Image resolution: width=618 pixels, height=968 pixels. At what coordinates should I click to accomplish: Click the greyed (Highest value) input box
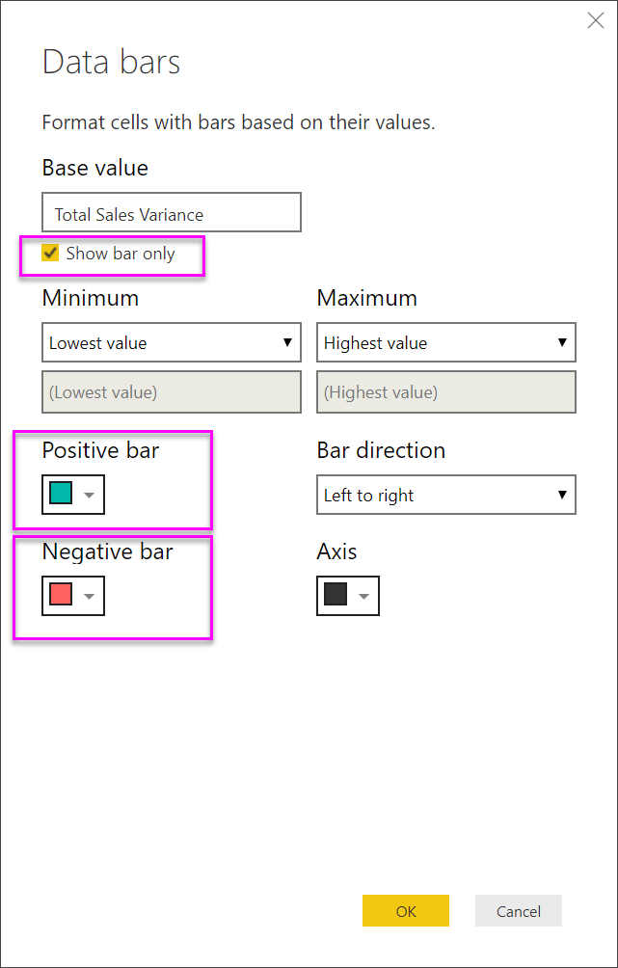pos(446,392)
